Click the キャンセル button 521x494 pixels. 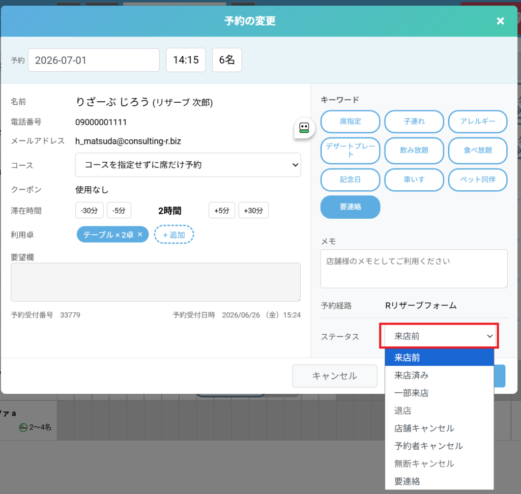(335, 376)
